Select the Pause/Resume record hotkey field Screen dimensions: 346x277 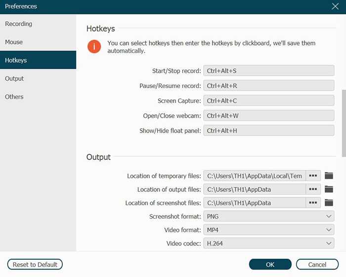tap(268, 86)
